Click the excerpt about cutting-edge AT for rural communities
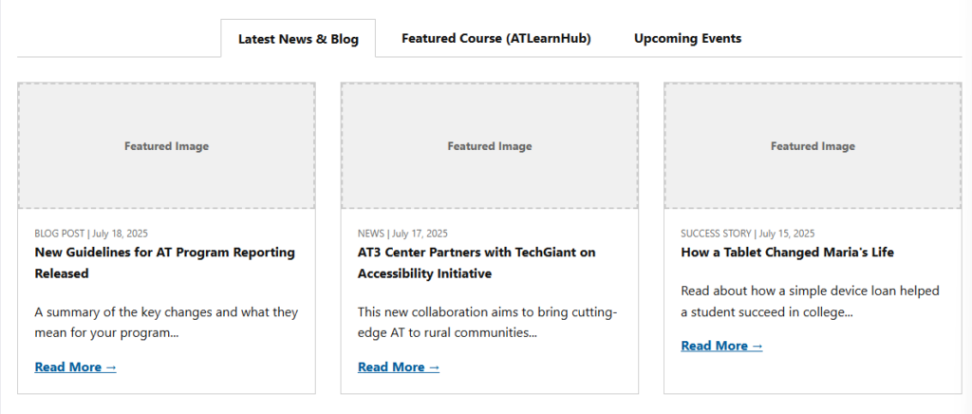The height and width of the screenshot is (414, 972). pyautogui.click(x=488, y=322)
